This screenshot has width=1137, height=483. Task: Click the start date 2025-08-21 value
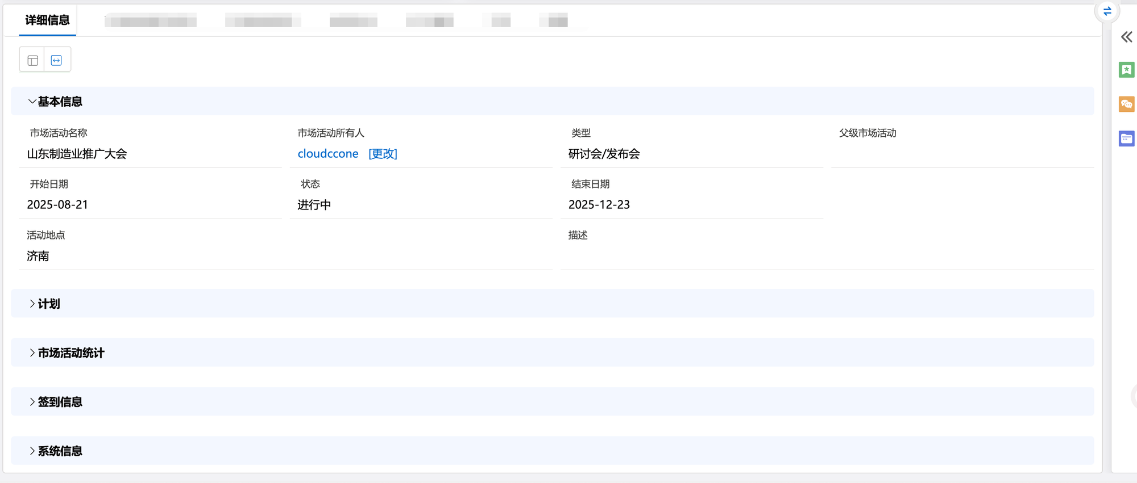click(57, 205)
